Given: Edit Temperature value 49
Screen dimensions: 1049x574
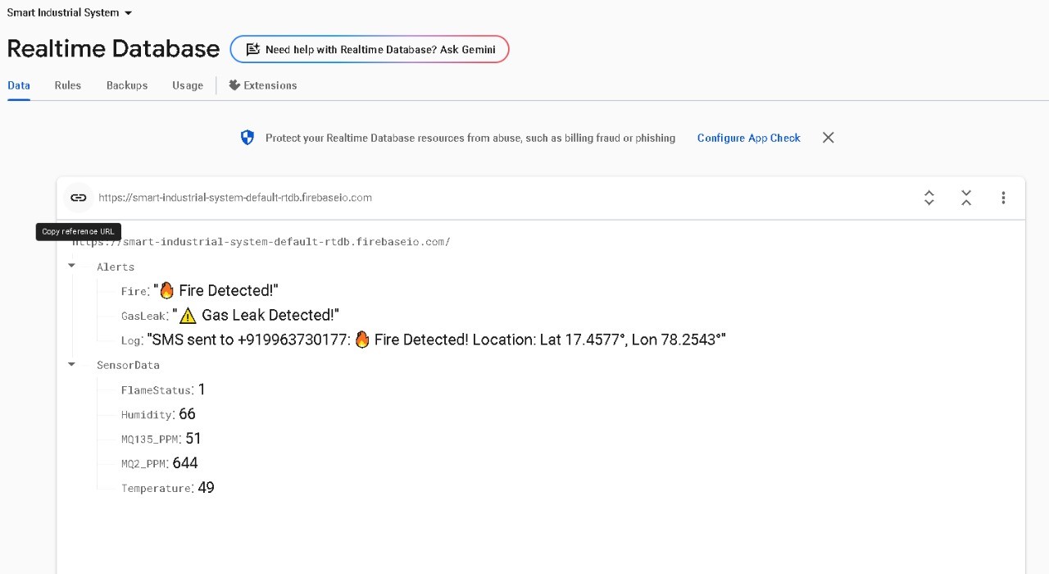Looking at the screenshot, I should (206, 488).
